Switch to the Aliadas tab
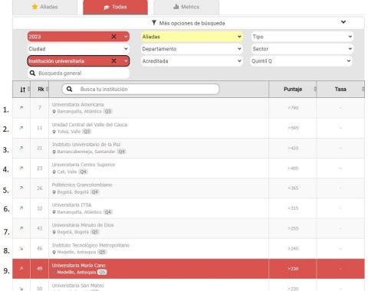This screenshot has height=291, width=368. (x=45, y=7)
